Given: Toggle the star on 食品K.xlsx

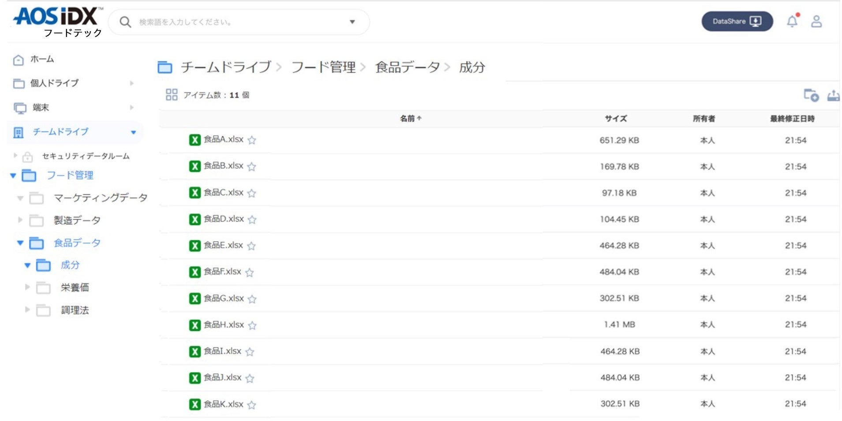Looking at the screenshot, I should coord(252,405).
